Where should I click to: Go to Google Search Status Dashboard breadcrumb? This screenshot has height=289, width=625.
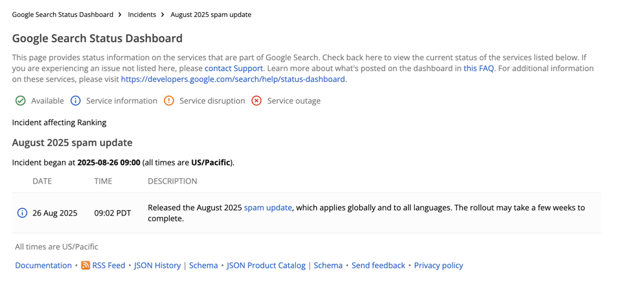(63, 14)
